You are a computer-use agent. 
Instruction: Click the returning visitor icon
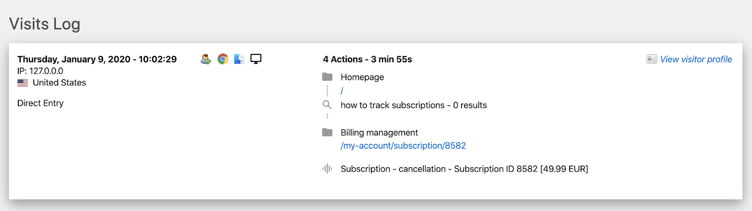[205, 59]
